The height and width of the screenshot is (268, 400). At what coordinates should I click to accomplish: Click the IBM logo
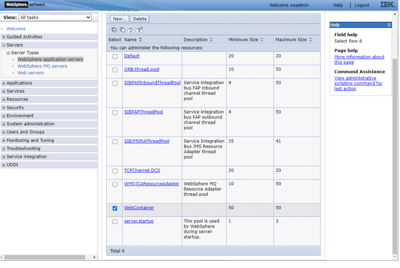pyautogui.click(x=387, y=4)
